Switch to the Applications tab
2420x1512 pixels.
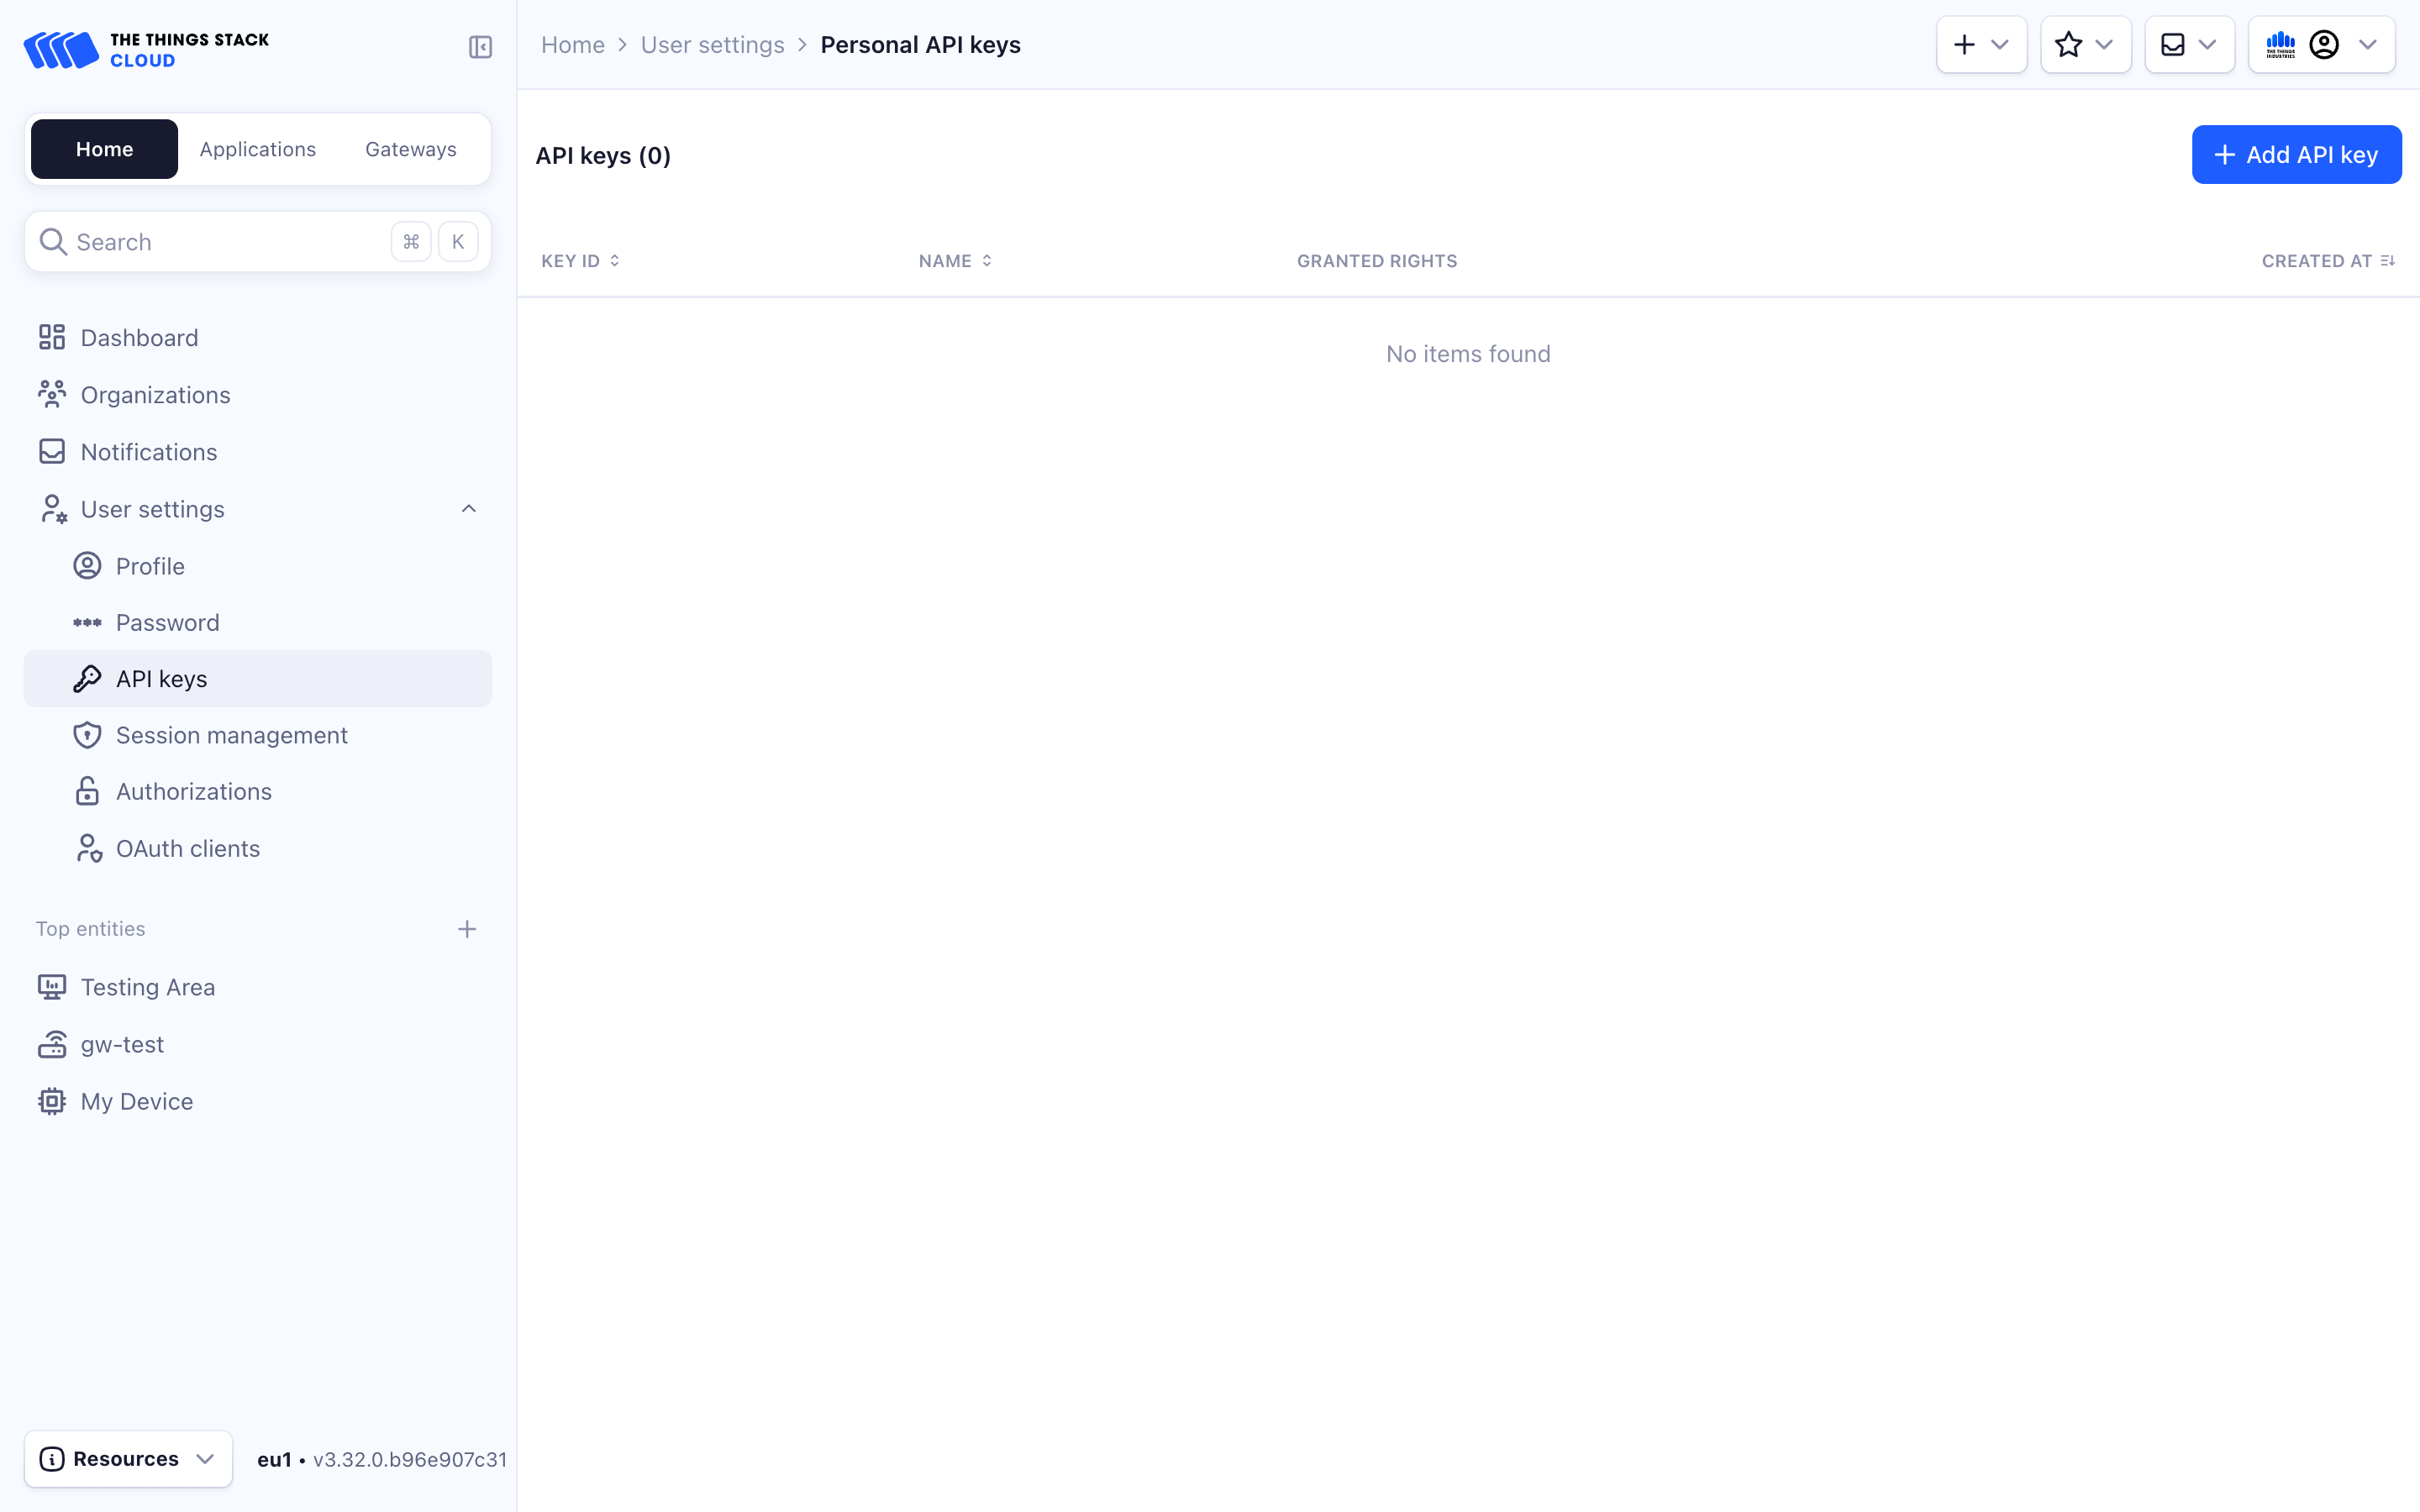pyautogui.click(x=257, y=149)
